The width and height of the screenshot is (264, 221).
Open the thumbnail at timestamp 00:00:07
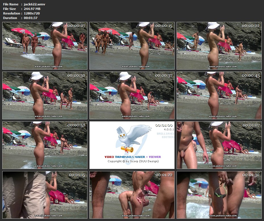click(x=45, y=46)
